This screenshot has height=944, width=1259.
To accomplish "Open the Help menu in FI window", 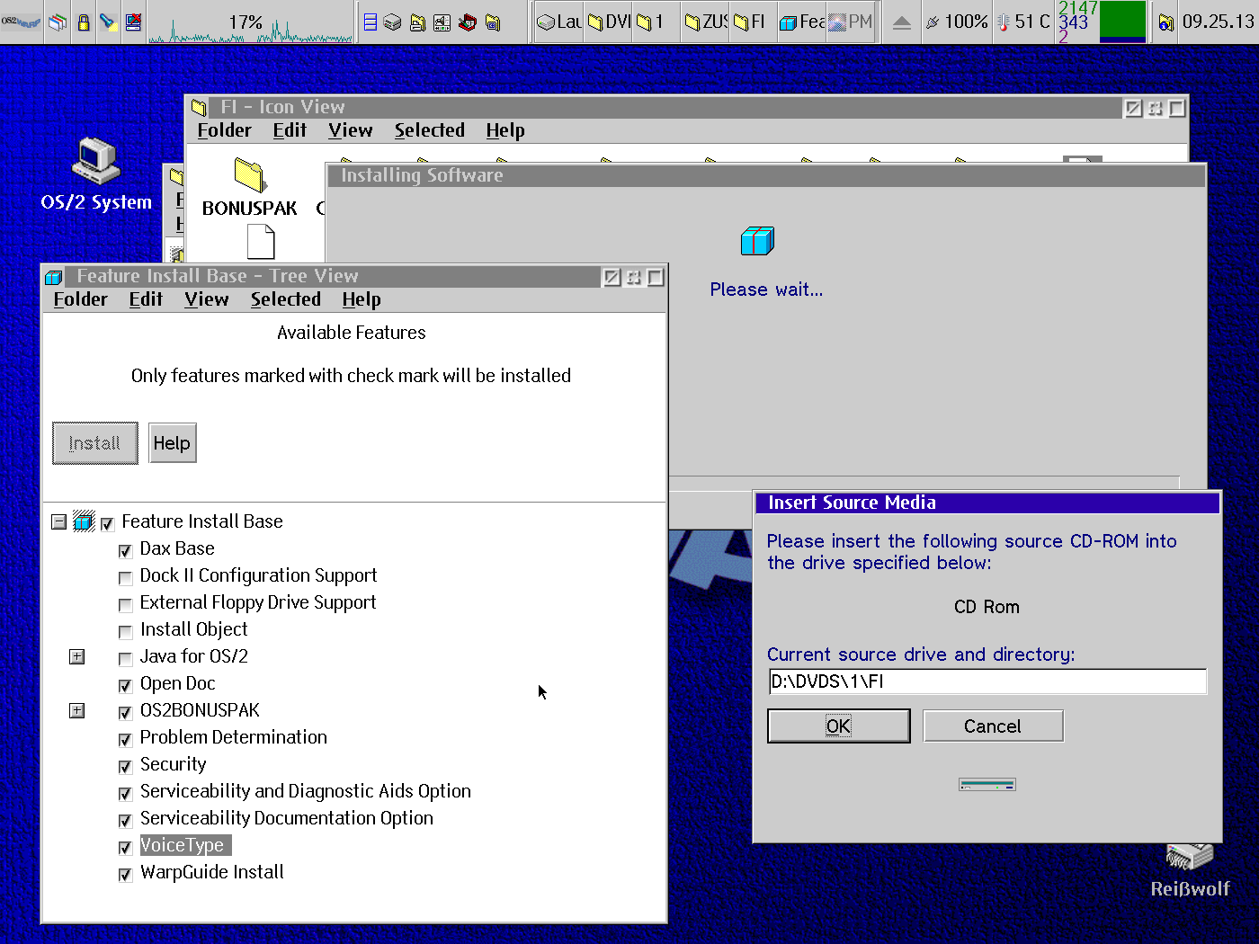I will tap(505, 130).
